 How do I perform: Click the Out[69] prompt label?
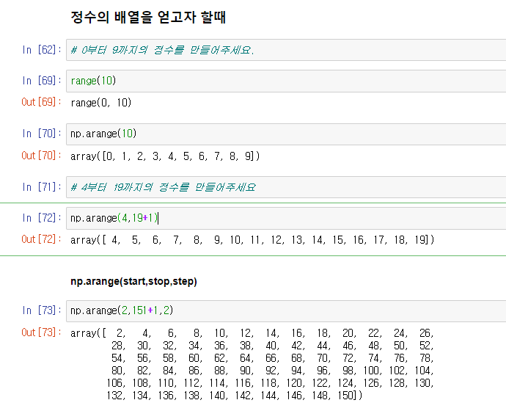click(x=41, y=102)
